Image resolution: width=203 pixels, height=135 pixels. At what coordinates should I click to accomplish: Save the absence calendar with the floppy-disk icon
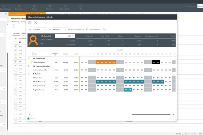point(30,22)
